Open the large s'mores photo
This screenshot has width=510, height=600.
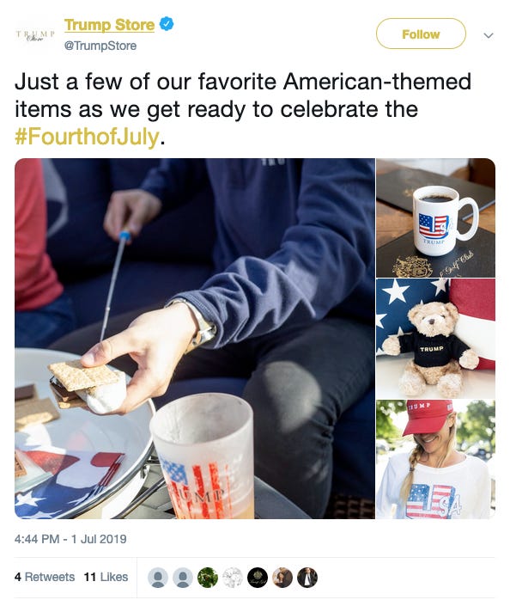pos(195,339)
